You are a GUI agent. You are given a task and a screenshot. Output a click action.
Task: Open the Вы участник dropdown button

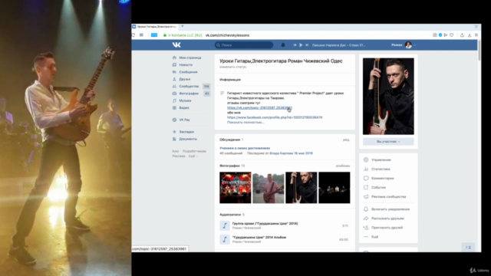point(388,142)
